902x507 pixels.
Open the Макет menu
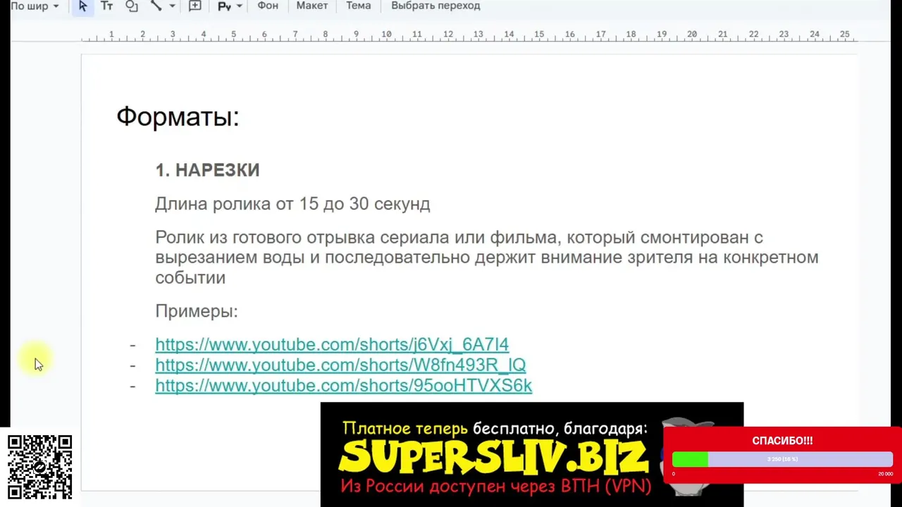pos(312,6)
